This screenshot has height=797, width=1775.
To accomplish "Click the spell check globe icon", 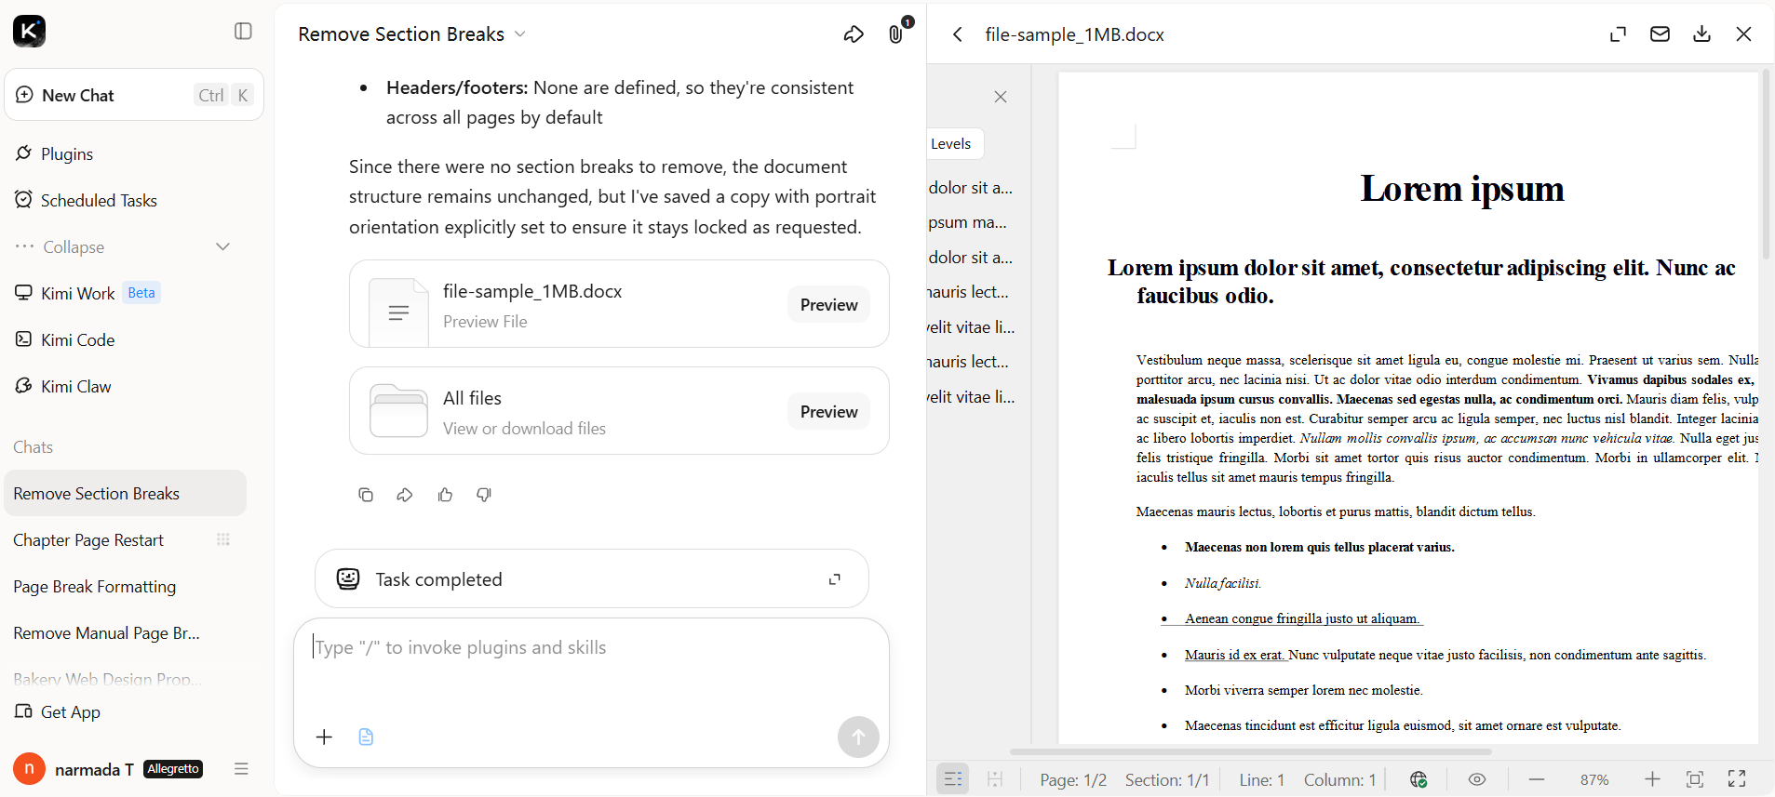I will point(1419,779).
